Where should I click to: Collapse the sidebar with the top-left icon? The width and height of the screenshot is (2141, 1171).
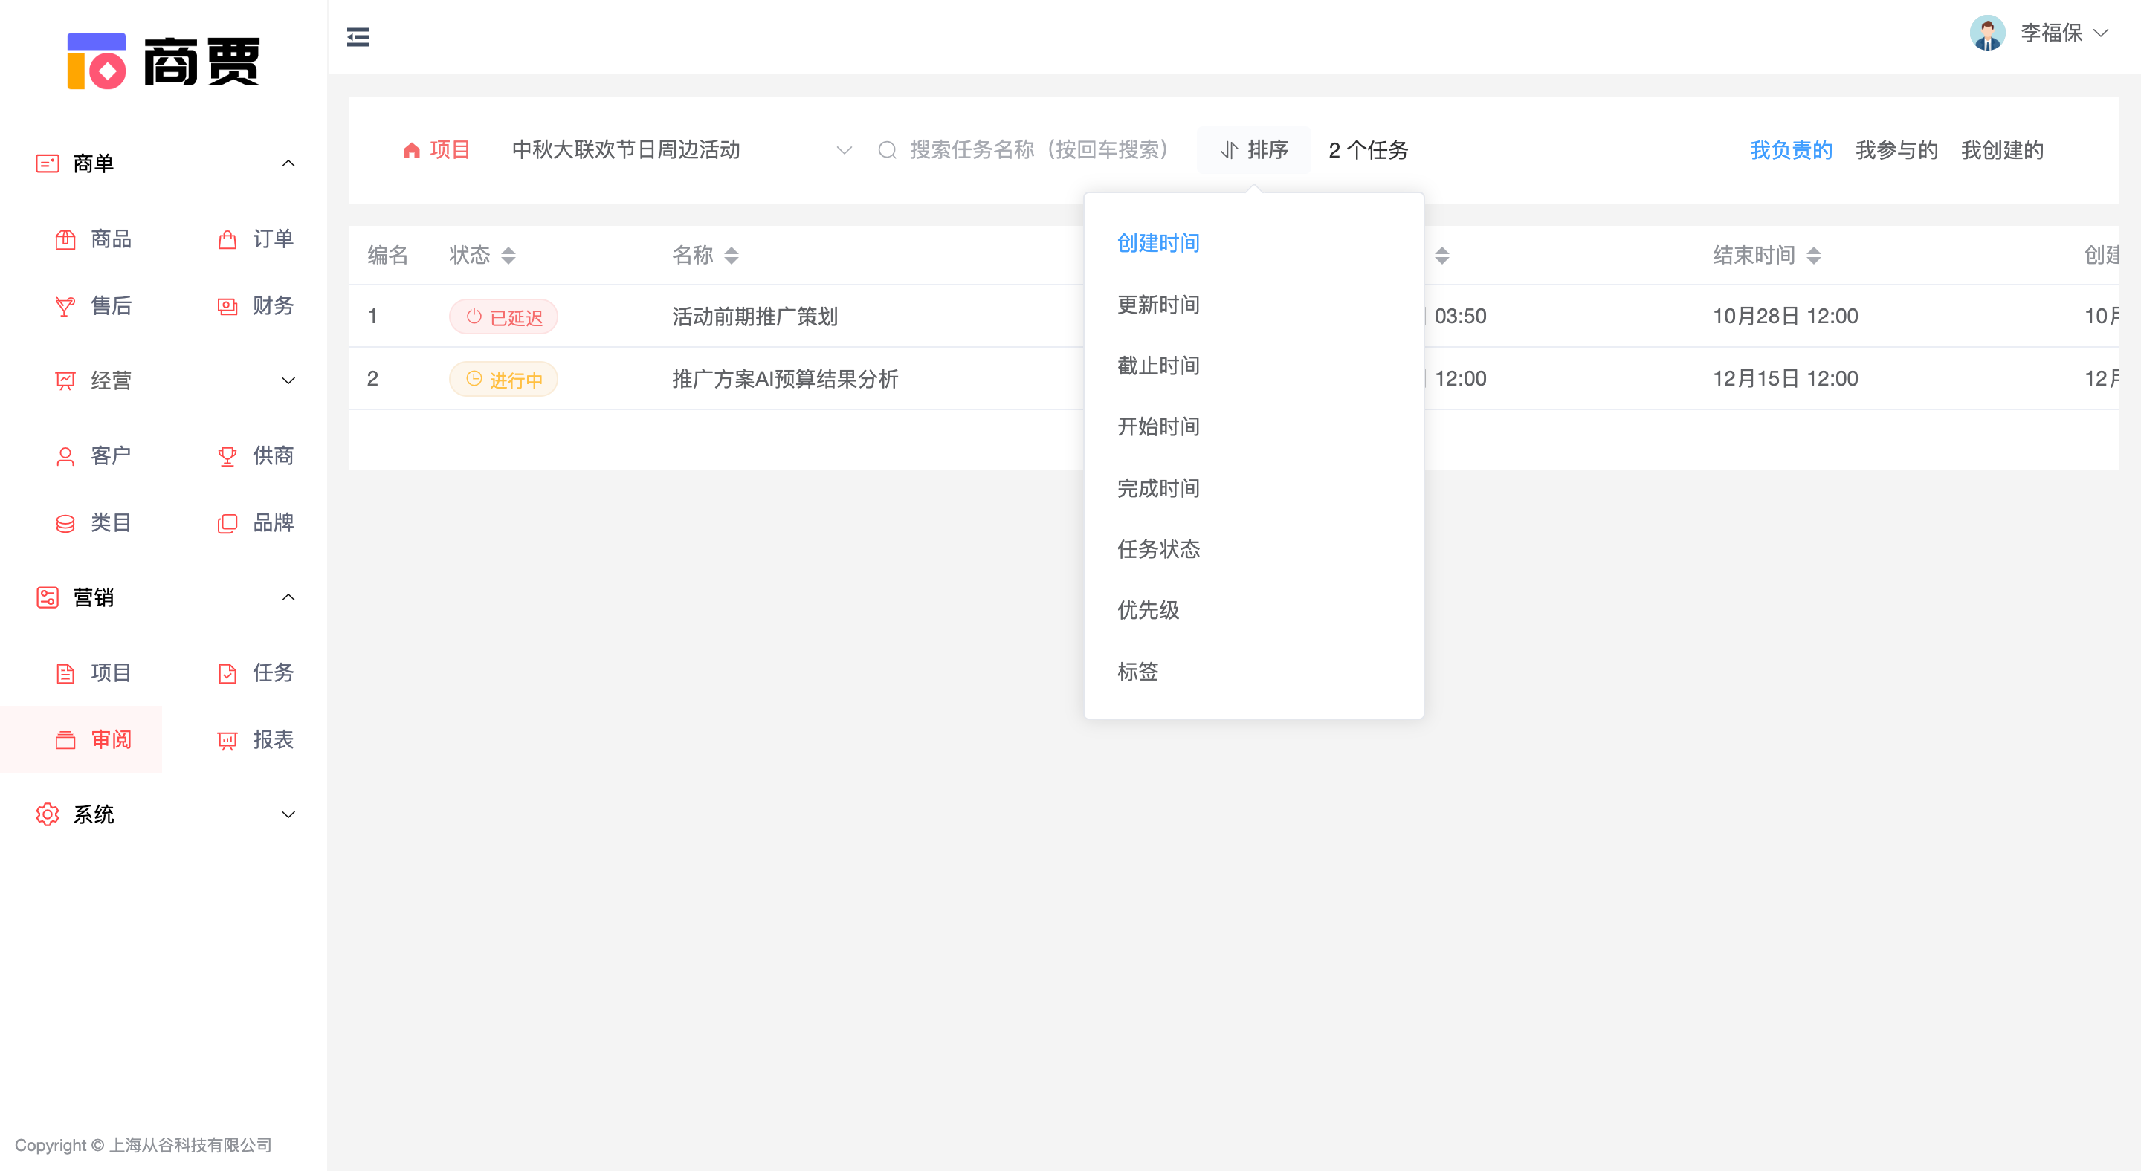pos(358,36)
